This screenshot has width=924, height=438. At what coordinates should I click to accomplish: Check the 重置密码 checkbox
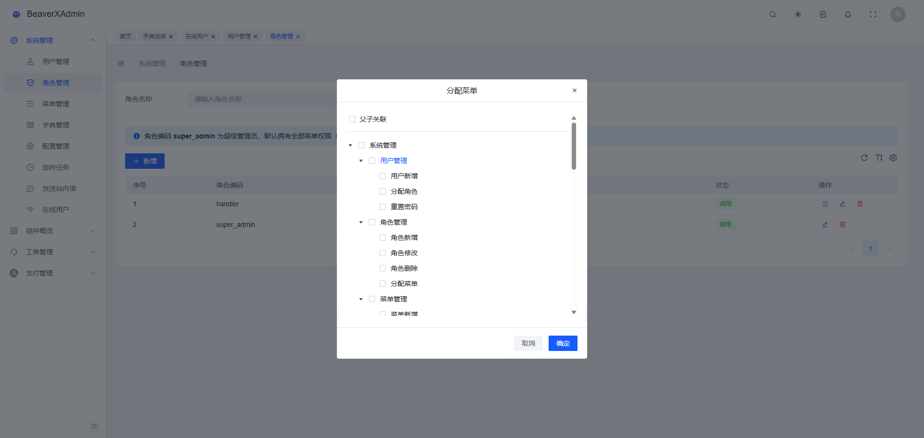[x=383, y=207]
